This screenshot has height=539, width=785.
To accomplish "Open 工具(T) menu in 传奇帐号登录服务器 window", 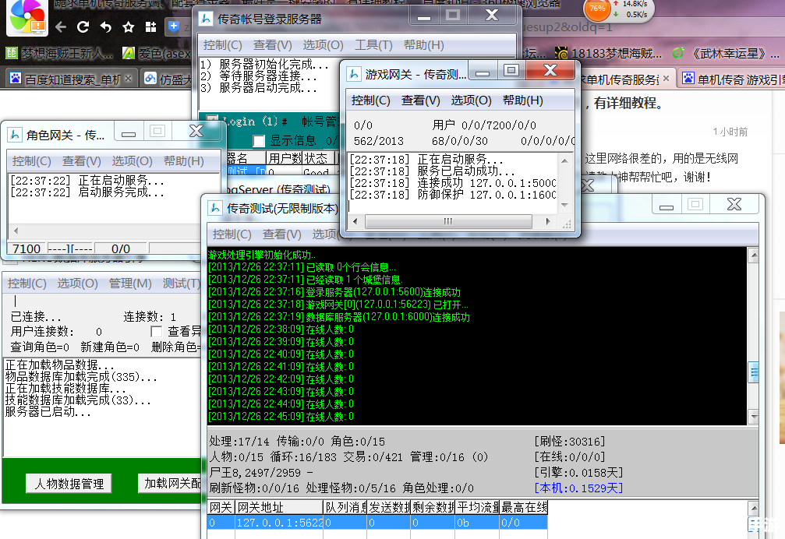I will (x=373, y=45).
